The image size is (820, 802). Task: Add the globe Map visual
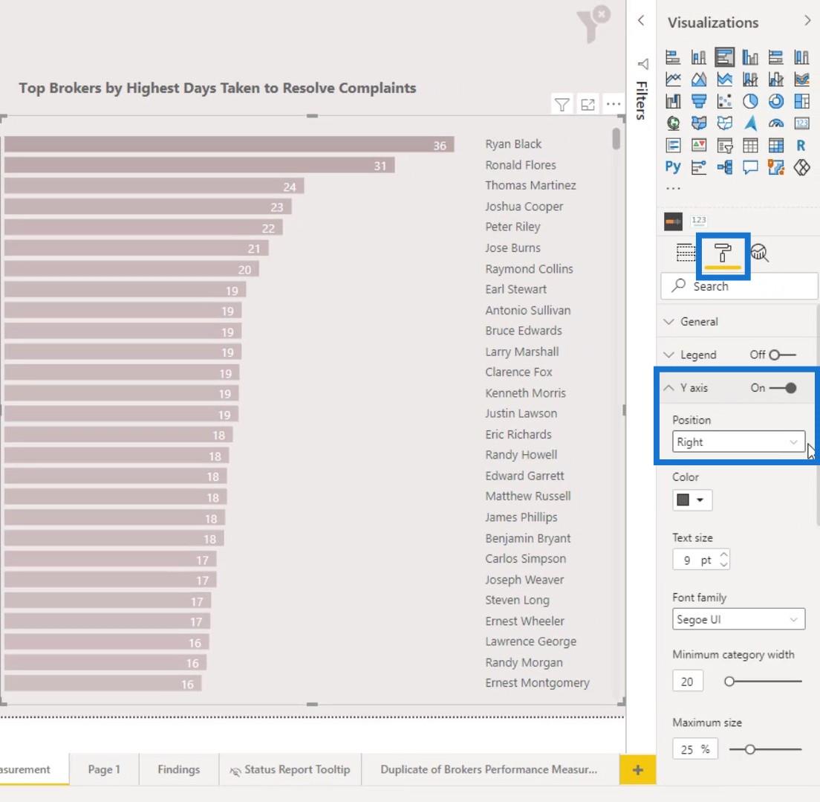(x=673, y=123)
